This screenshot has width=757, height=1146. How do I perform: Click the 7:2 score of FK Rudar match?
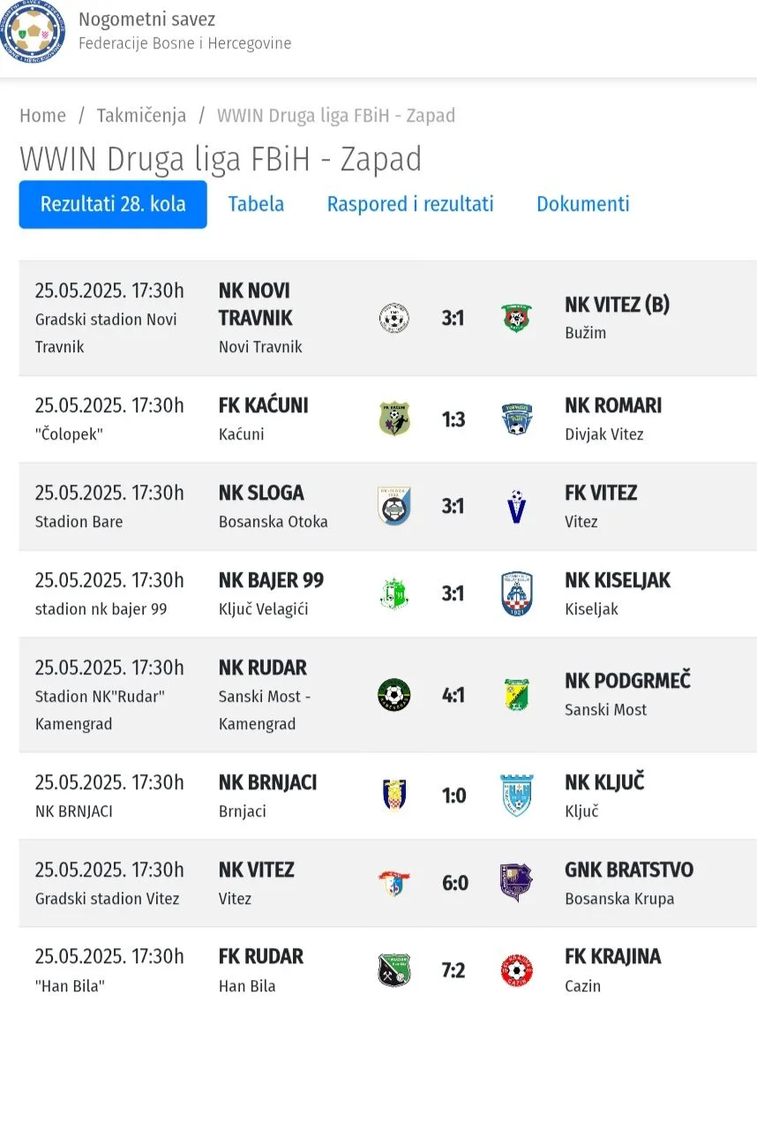[453, 970]
